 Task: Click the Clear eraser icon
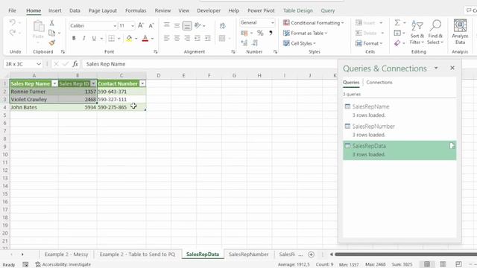point(397,43)
